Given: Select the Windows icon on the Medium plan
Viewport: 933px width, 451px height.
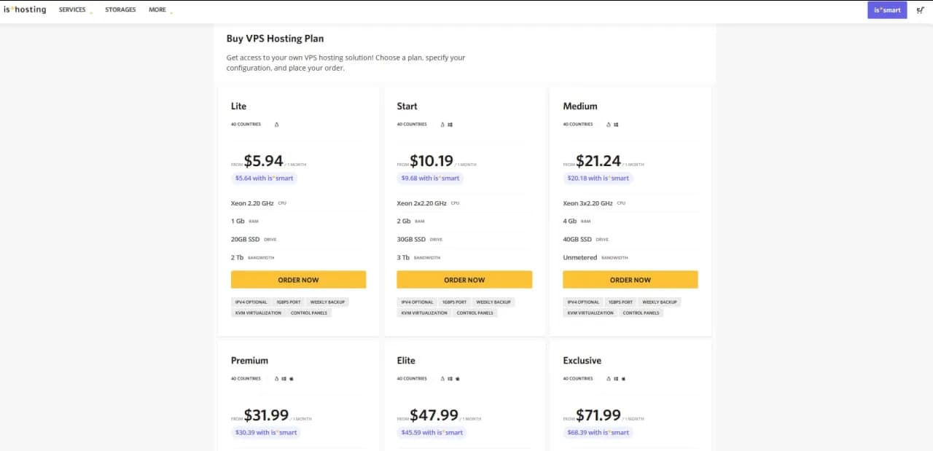Looking at the screenshot, I should coord(614,124).
